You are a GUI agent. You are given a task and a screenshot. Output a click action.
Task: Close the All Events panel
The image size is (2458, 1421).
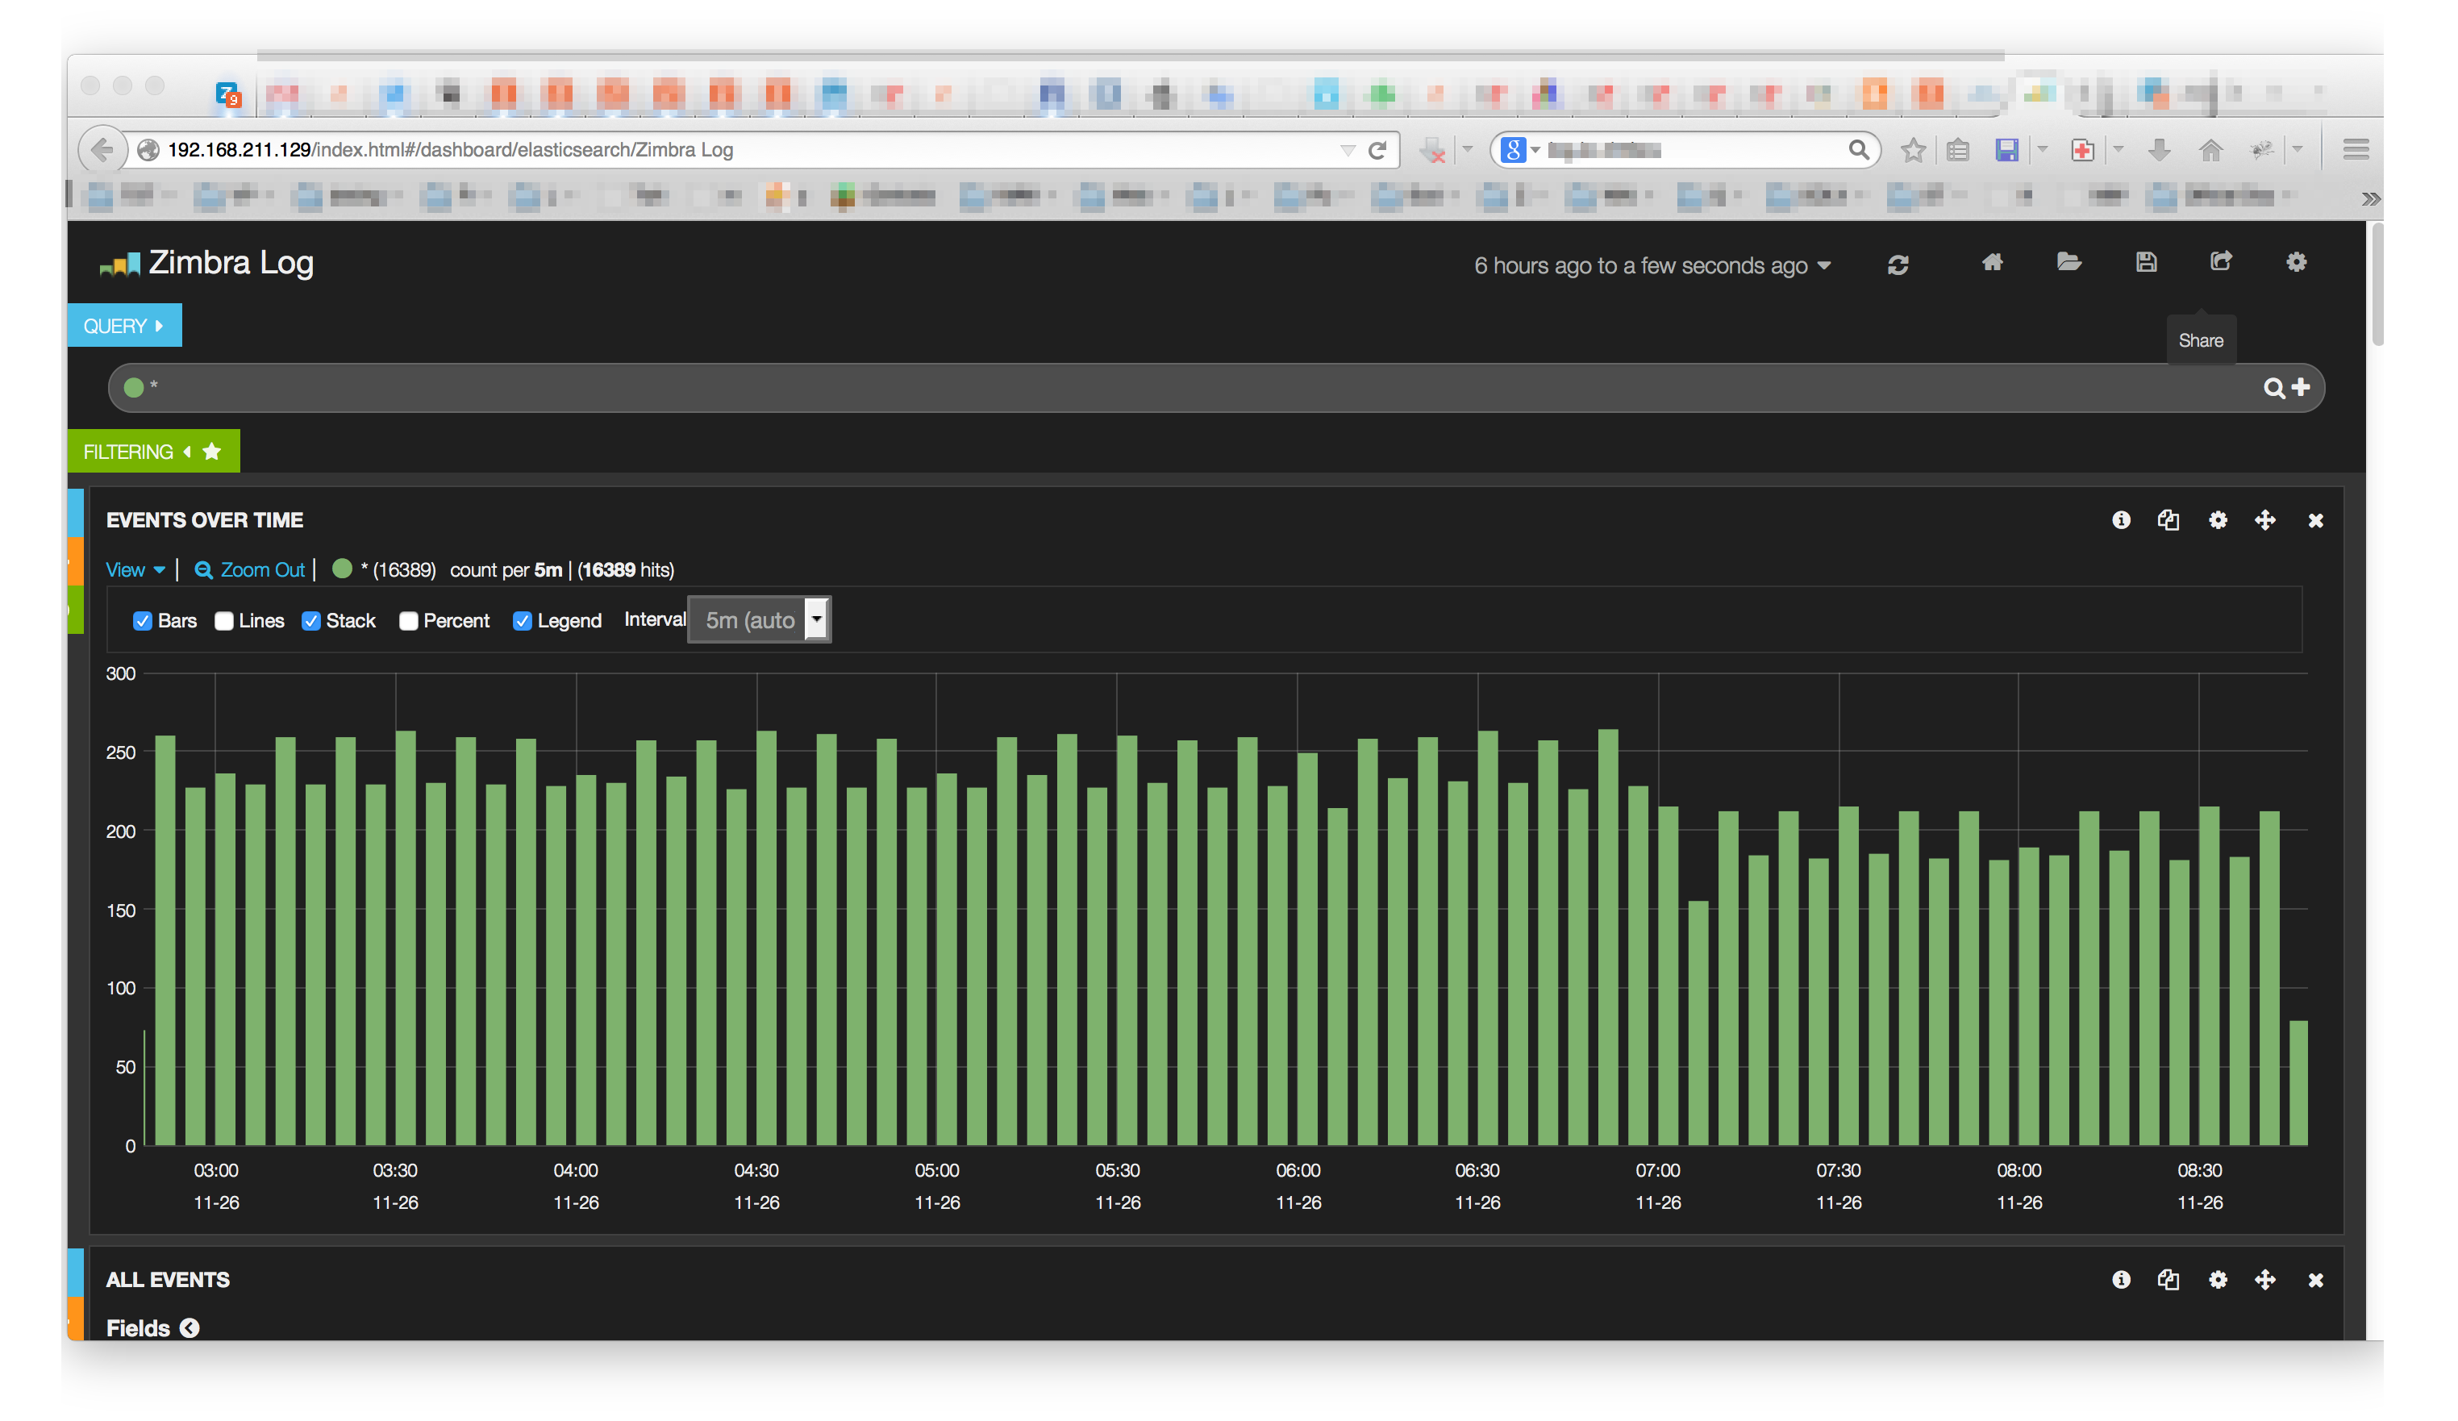pyautogui.click(x=2314, y=1281)
